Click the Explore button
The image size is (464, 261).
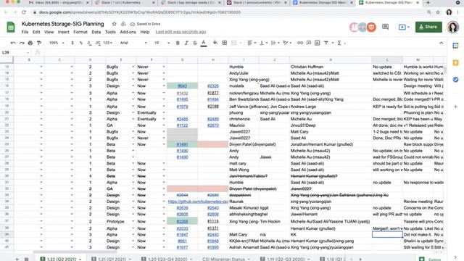click(431, 260)
